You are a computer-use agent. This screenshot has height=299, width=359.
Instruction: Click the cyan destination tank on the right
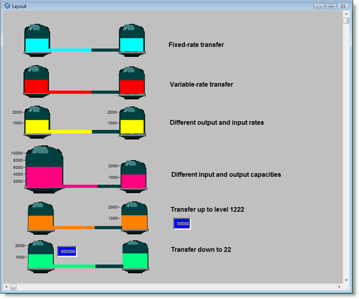[x=132, y=39]
